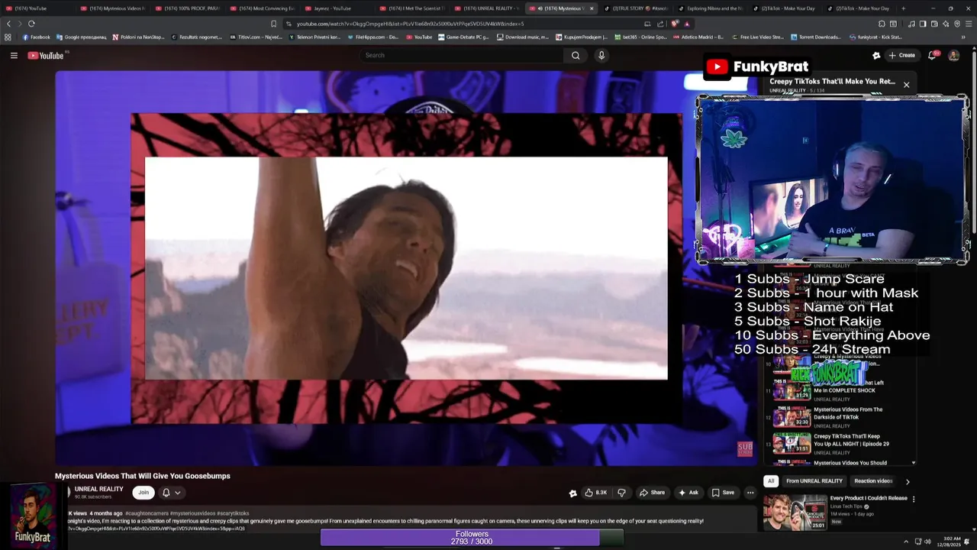Select the From UNREAL REALITY chip
The image size is (977, 550).
[x=814, y=481]
